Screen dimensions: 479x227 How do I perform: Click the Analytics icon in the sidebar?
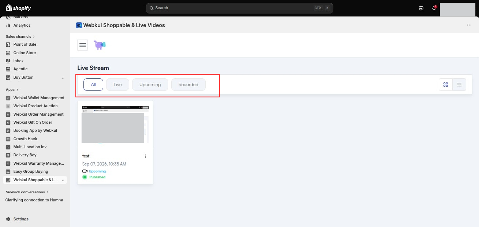8,25
